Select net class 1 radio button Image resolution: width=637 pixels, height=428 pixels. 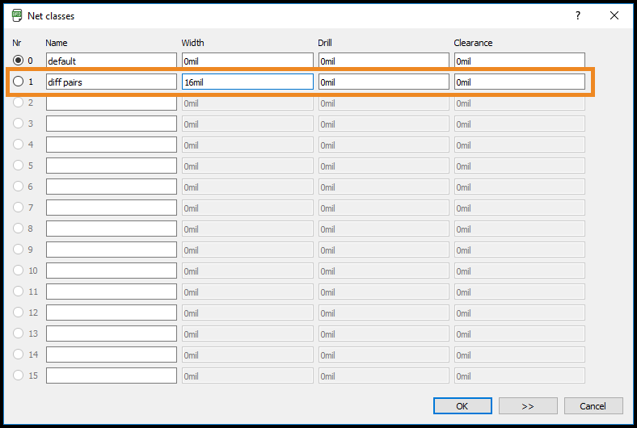[19, 82]
